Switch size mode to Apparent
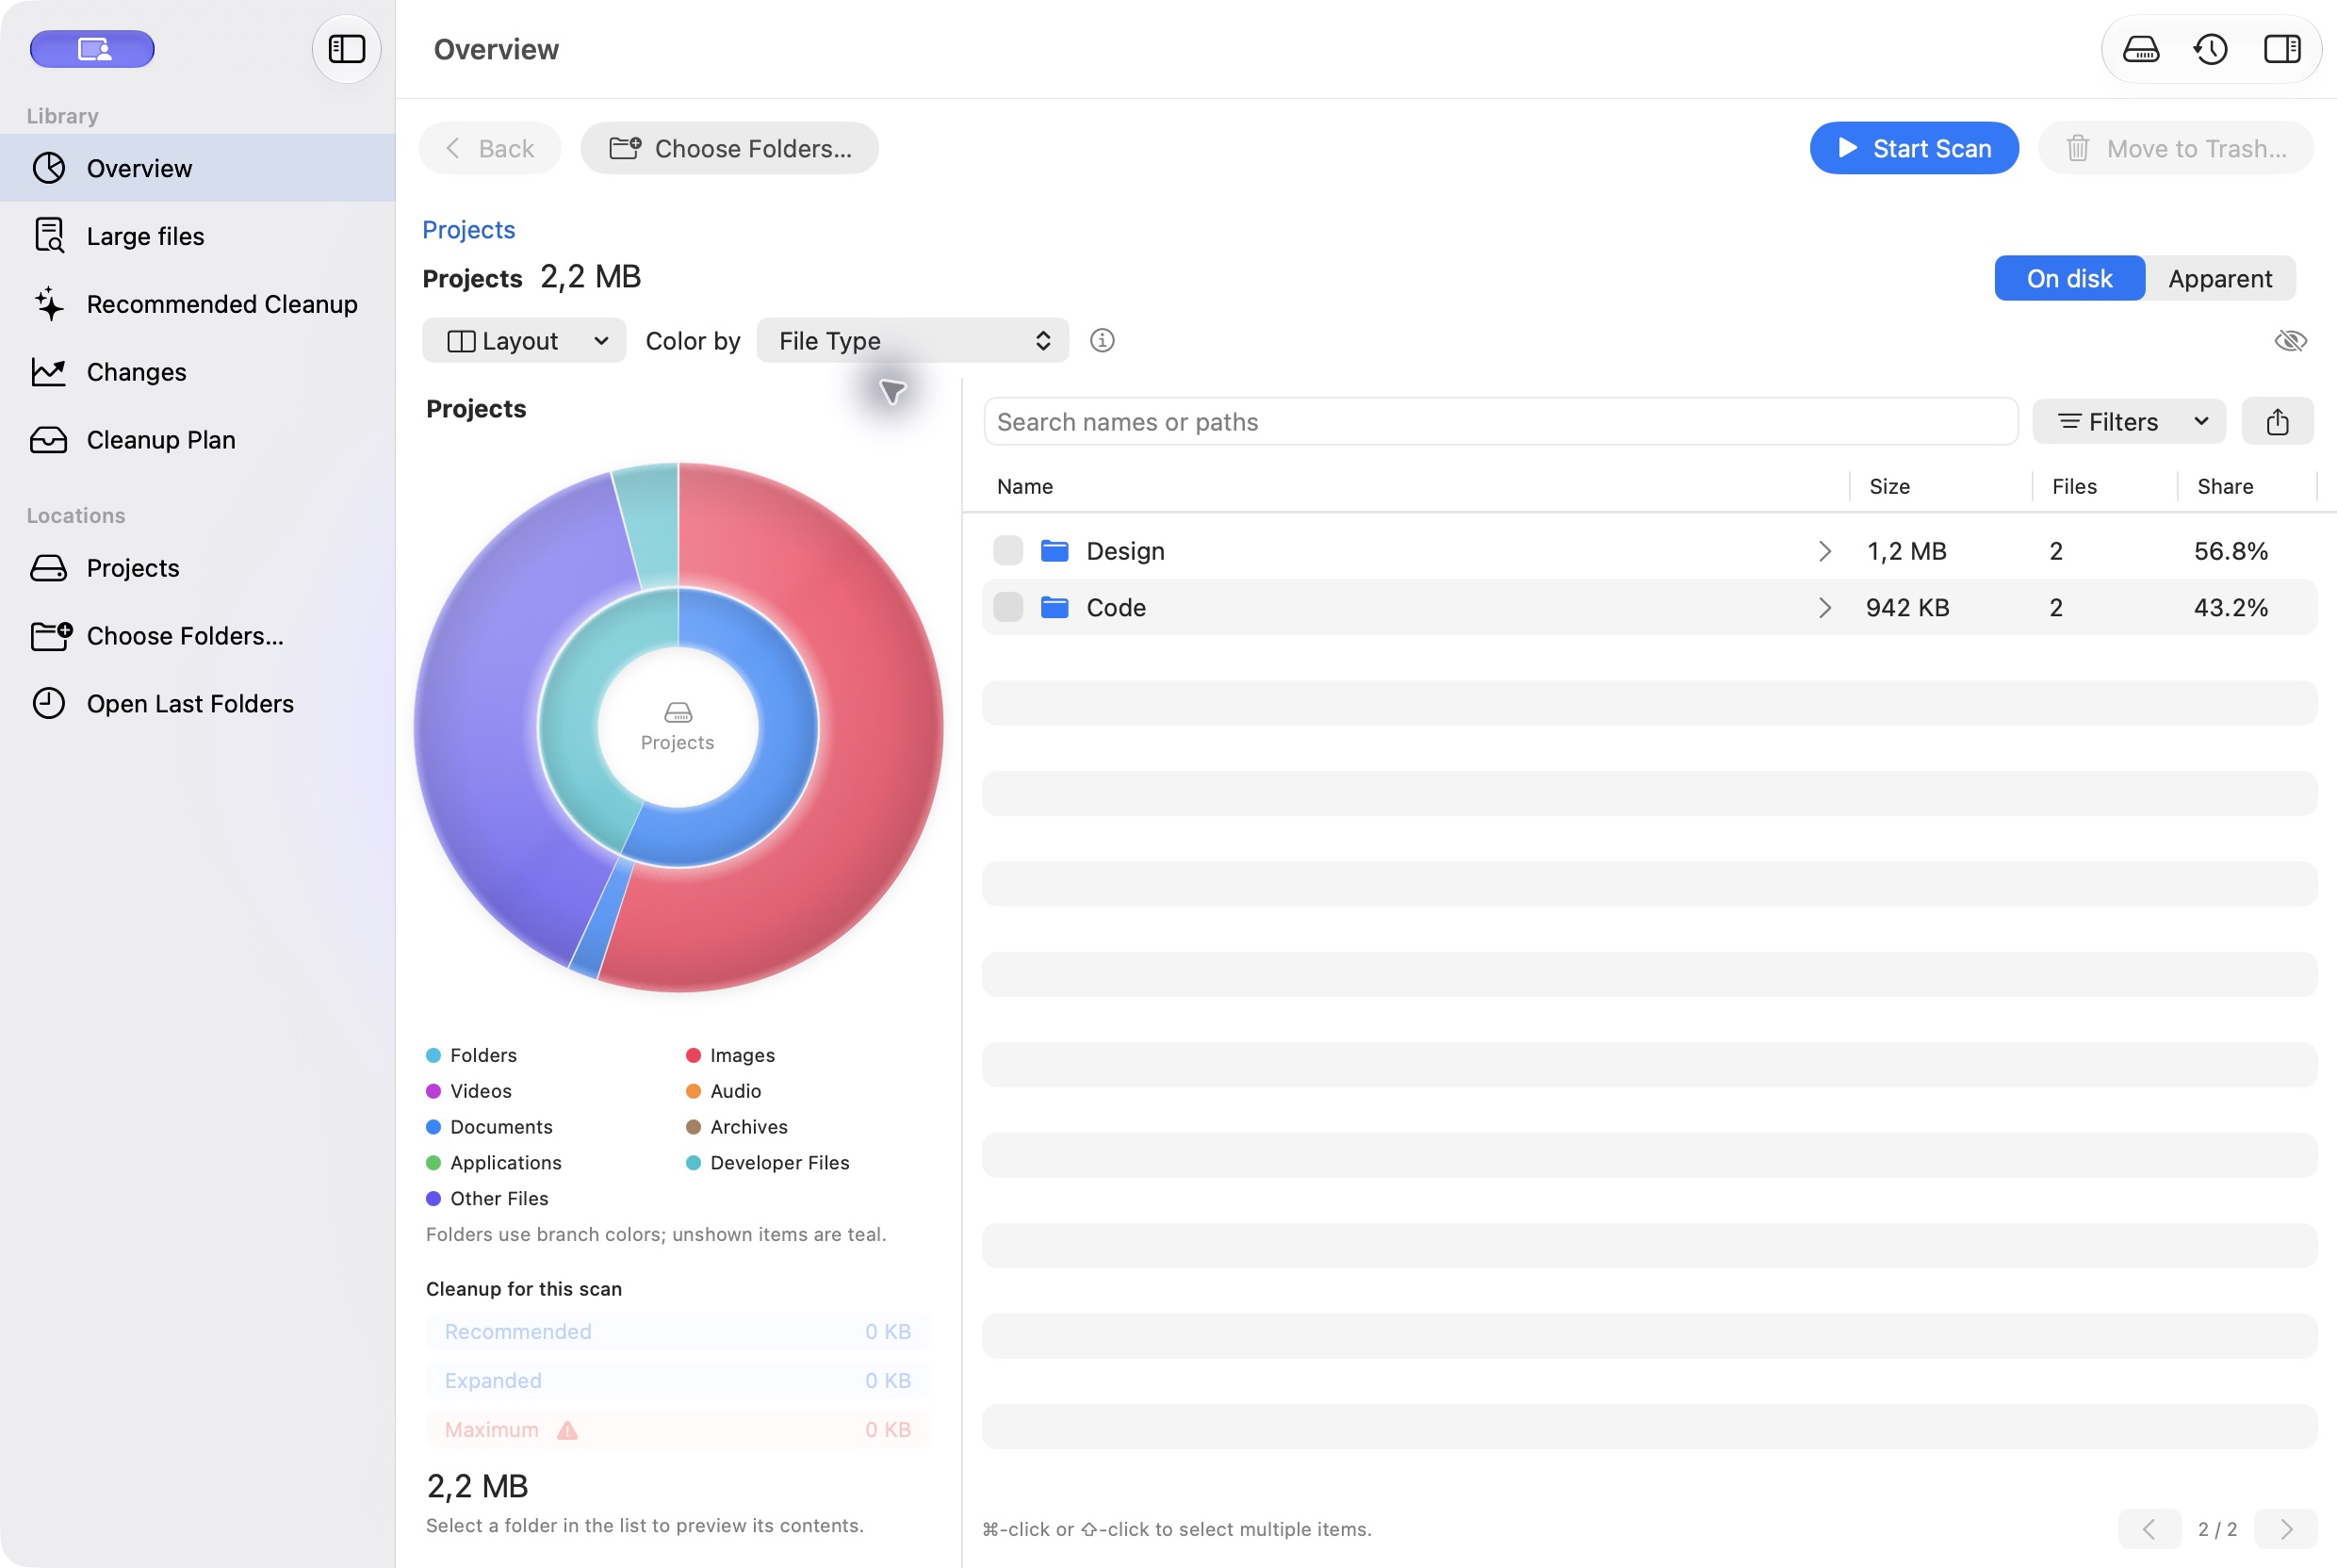This screenshot has width=2337, height=1568. (x=2220, y=278)
